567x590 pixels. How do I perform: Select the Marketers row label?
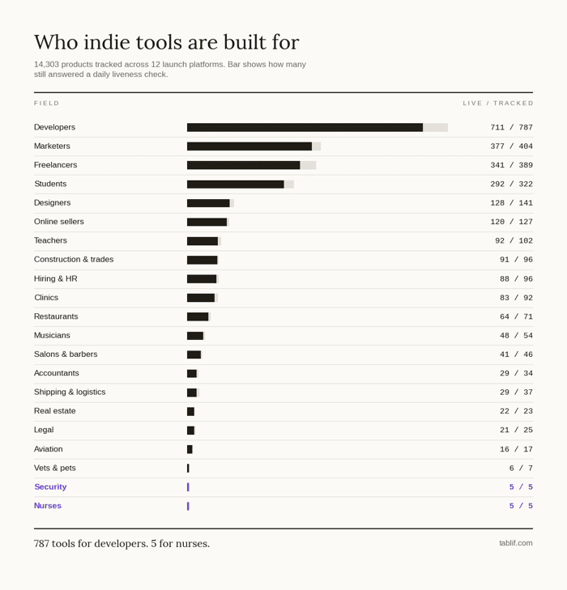pyautogui.click(x=52, y=146)
